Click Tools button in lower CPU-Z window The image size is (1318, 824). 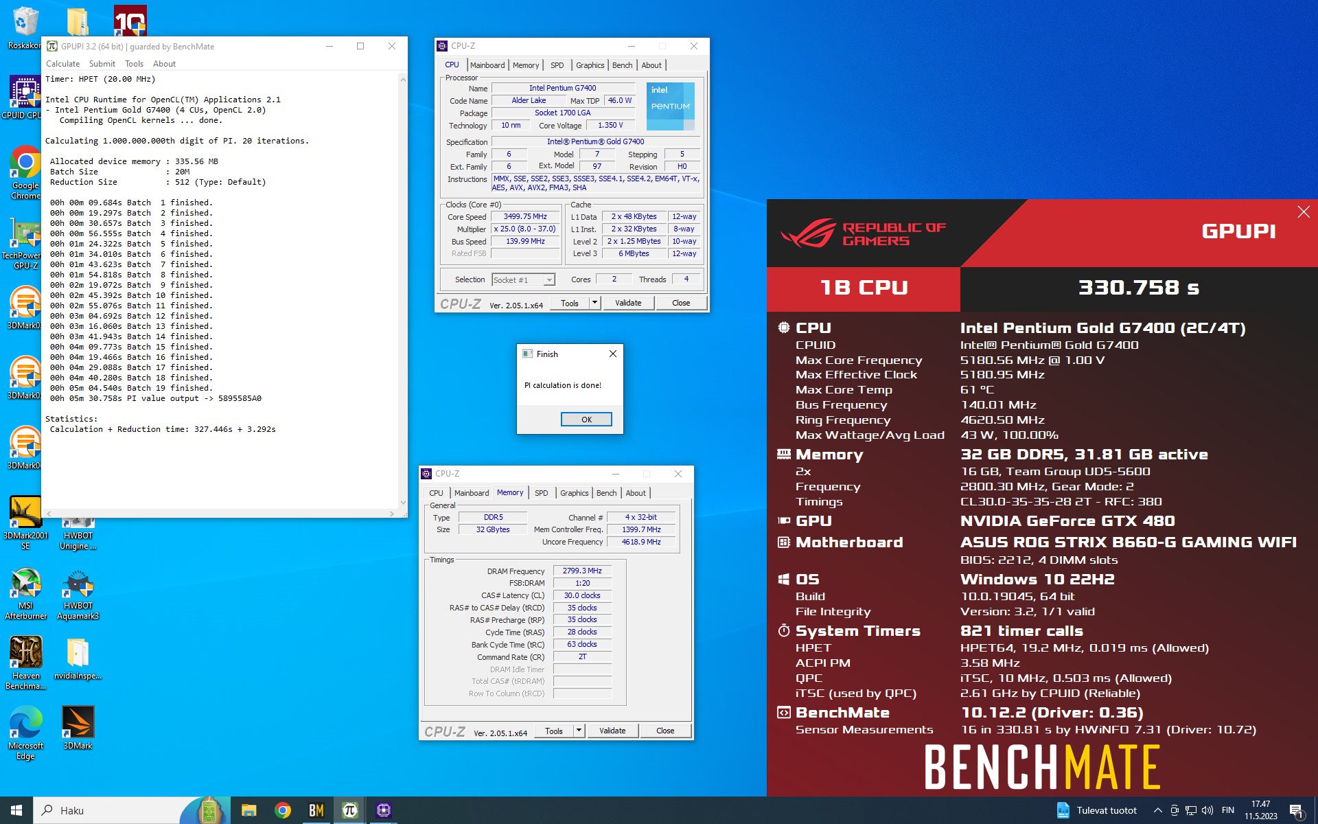pyautogui.click(x=554, y=731)
